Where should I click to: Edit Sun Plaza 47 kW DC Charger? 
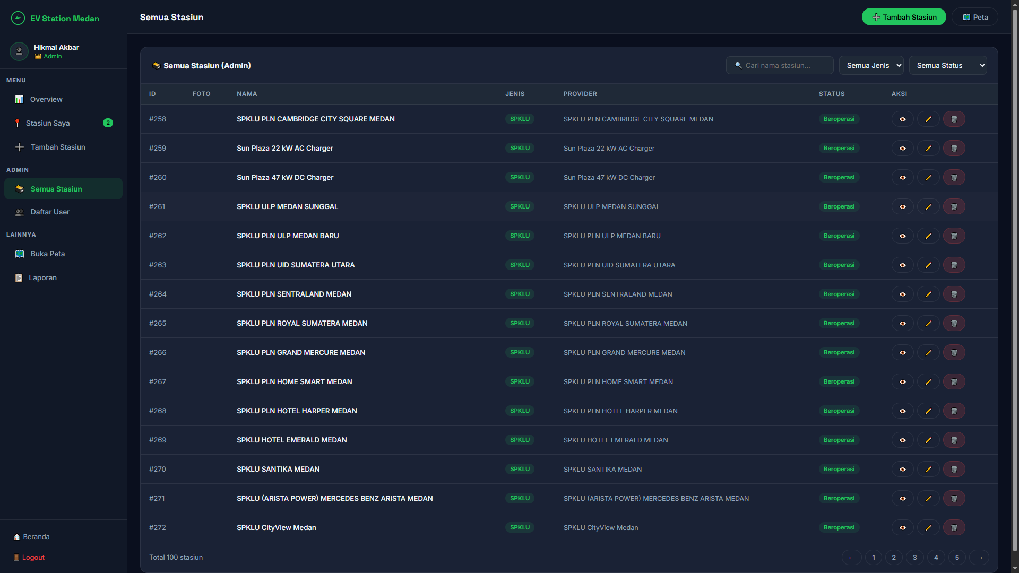tap(928, 177)
